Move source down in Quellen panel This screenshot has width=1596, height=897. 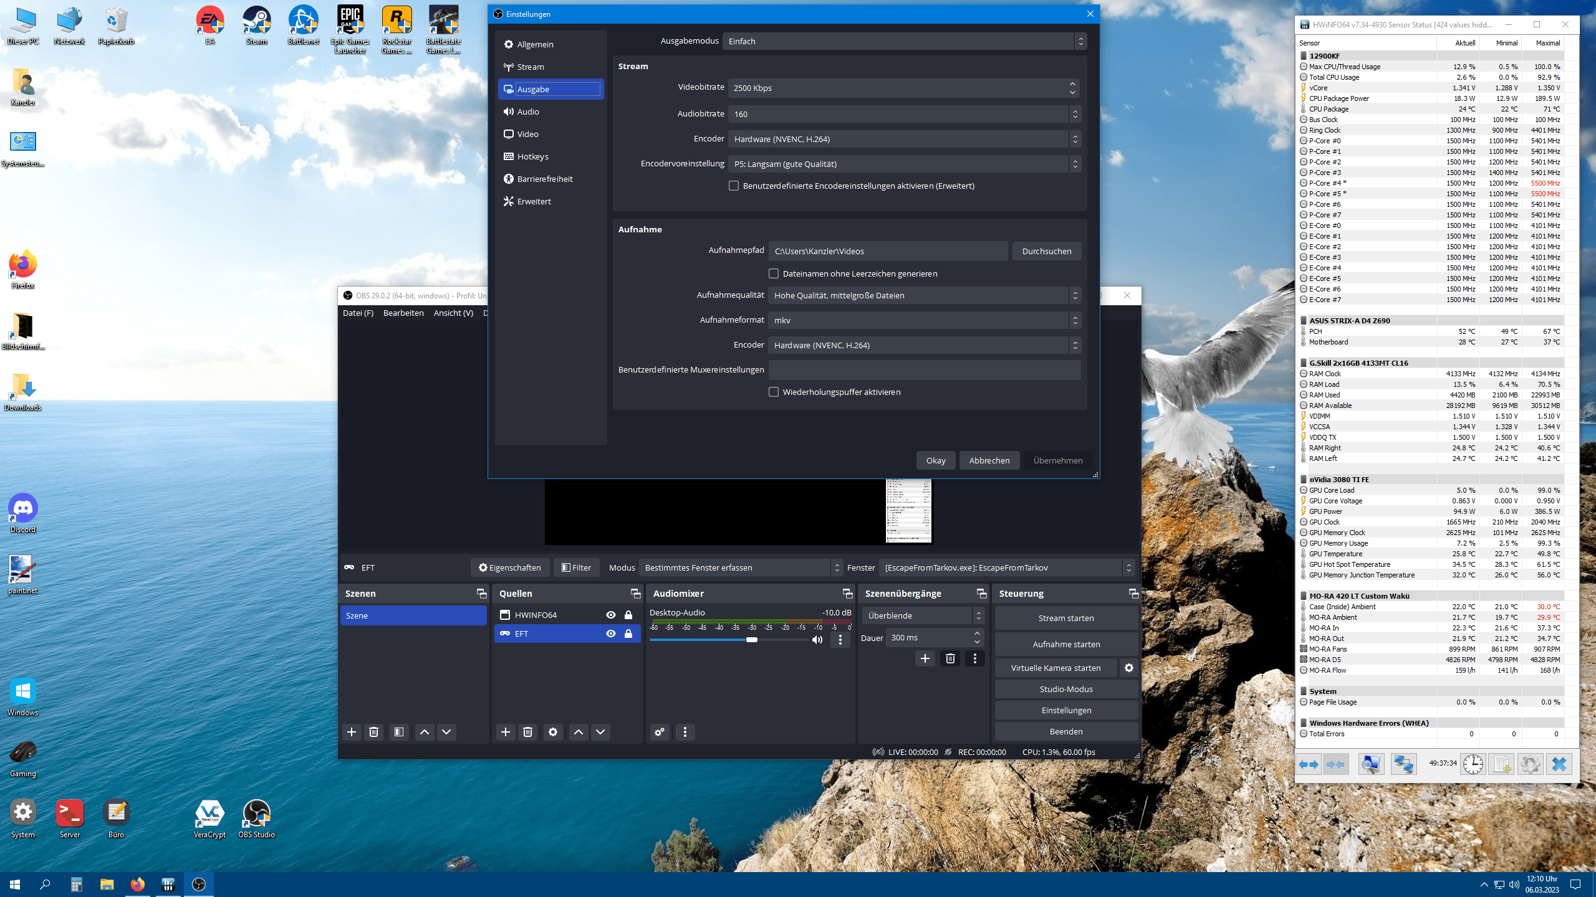tap(600, 732)
